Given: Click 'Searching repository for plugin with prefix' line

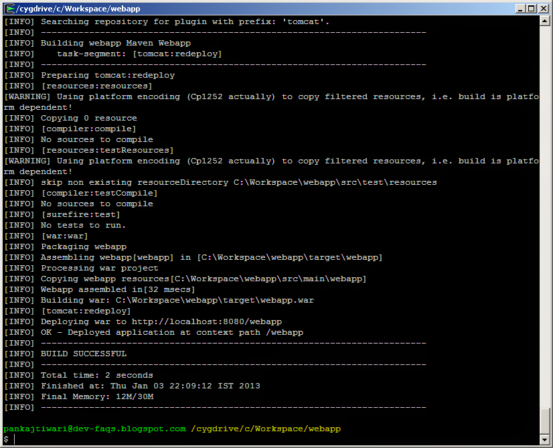Looking at the screenshot, I should [167, 21].
